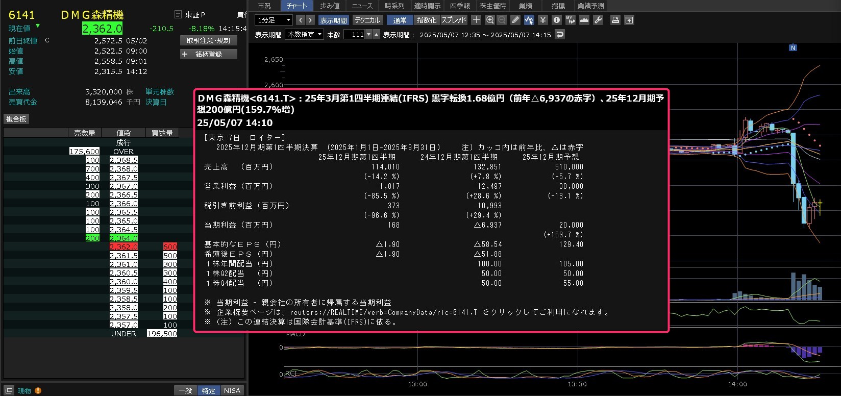Select 通常 chart mode

pos(400,20)
